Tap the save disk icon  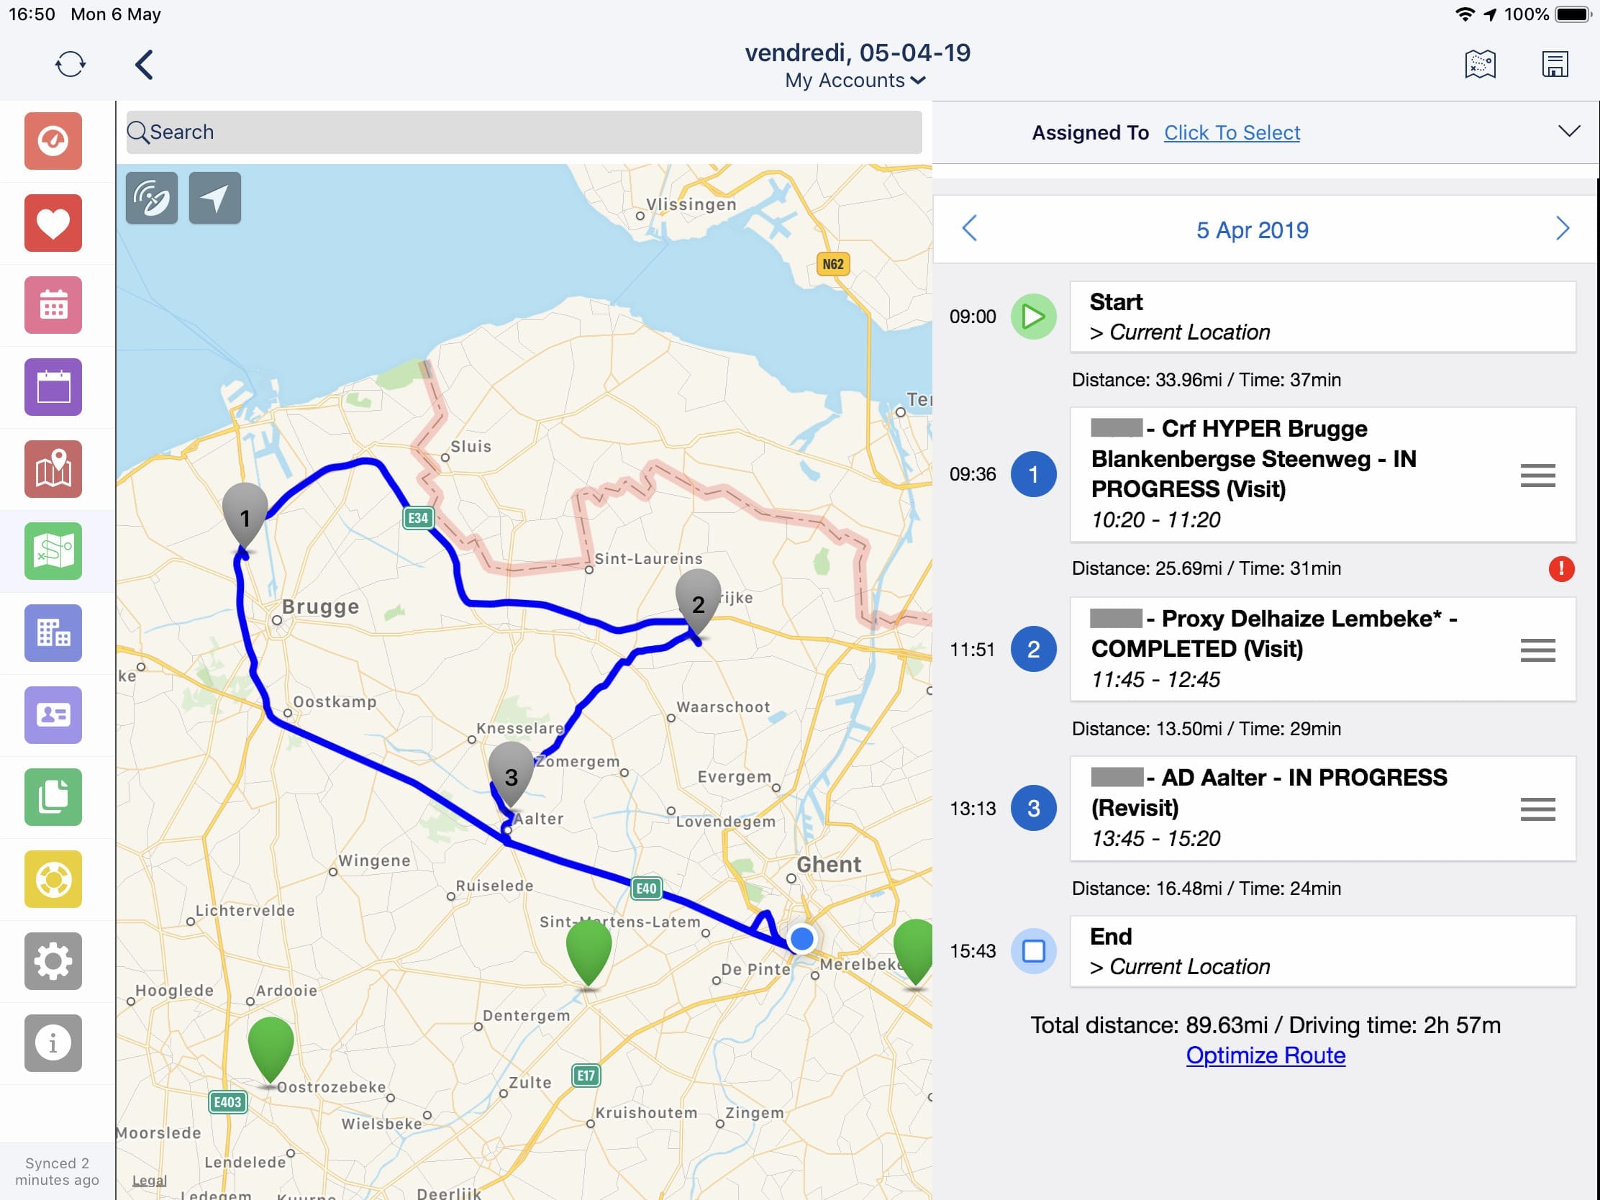point(1555,64)
